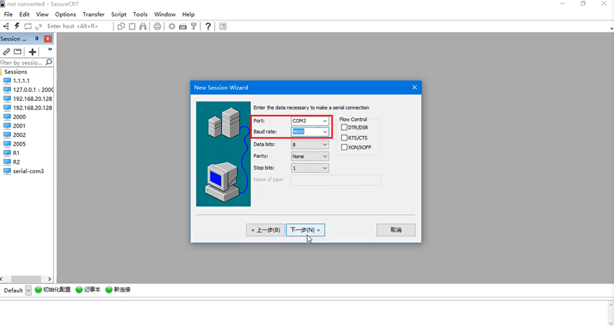
Task: Open the File menu
Action: click(8, 15)
